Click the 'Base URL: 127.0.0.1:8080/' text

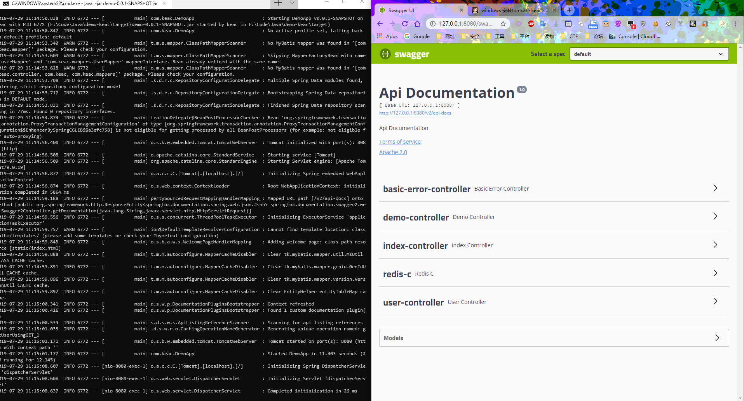click(x=420, y=105)
